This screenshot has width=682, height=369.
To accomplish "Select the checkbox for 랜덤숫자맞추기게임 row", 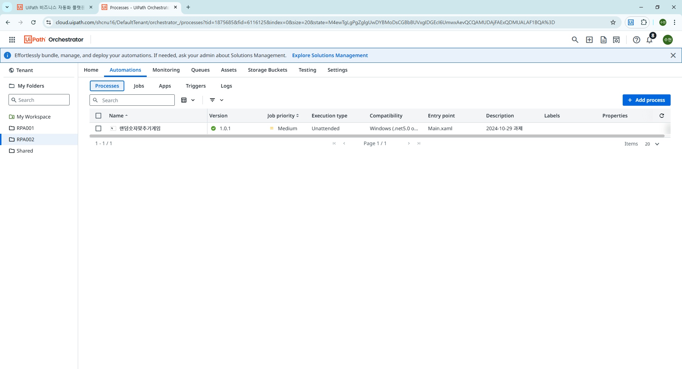I will (98, 128).
